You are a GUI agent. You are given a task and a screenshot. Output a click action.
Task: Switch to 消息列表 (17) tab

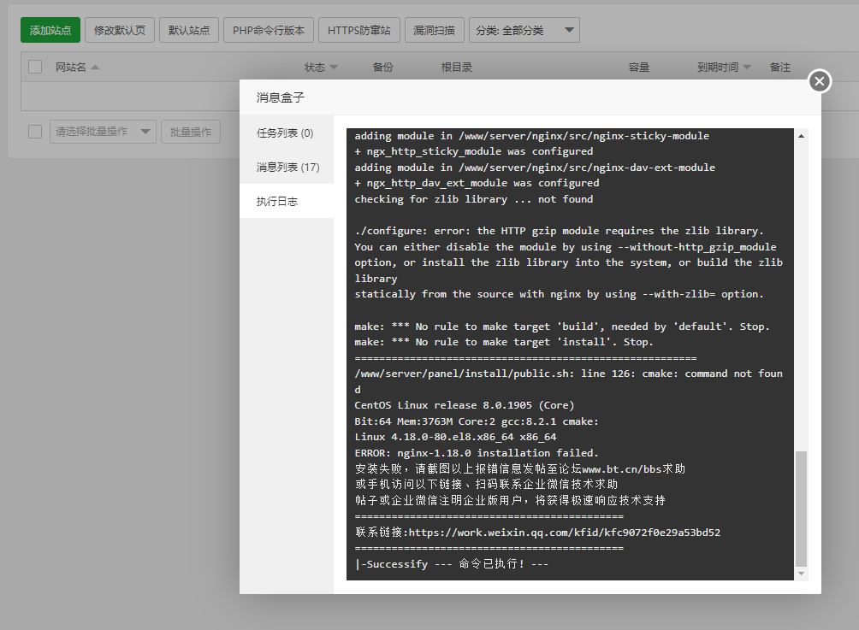coord(286,167)
